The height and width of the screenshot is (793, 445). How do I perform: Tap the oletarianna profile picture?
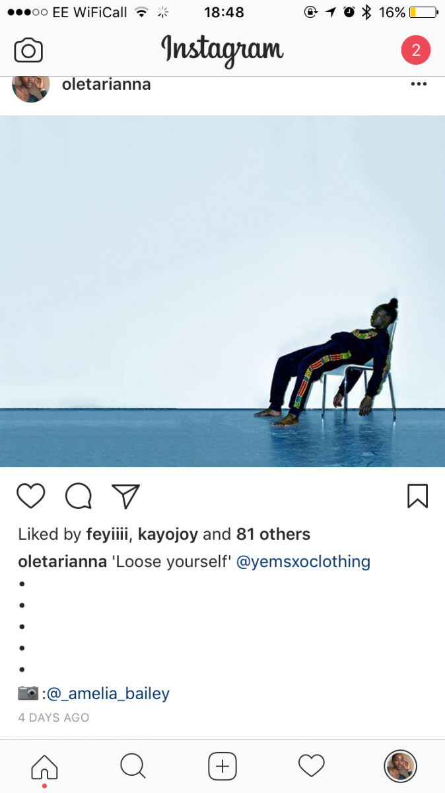[x=31, y=87]
